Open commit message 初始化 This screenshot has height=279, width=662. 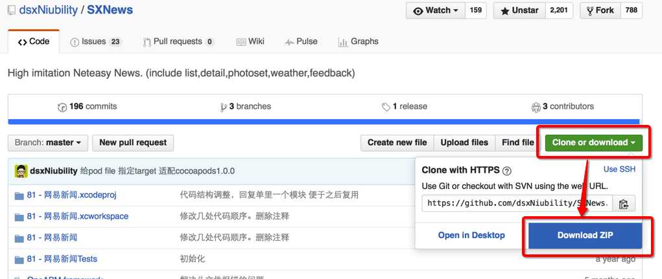(193, 259)
